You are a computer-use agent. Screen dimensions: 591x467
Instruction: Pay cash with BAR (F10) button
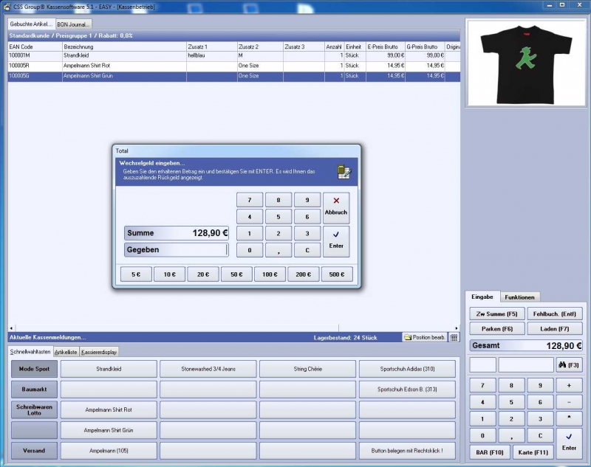click(x=490, y=452)
